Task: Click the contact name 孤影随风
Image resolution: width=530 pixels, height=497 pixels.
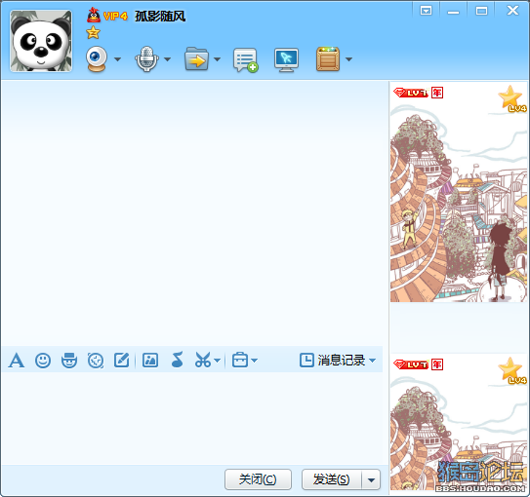Action: click(x=160, y=16)
